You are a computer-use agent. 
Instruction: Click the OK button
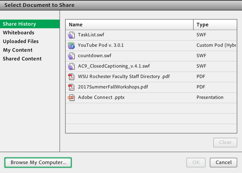pos(196,162)
